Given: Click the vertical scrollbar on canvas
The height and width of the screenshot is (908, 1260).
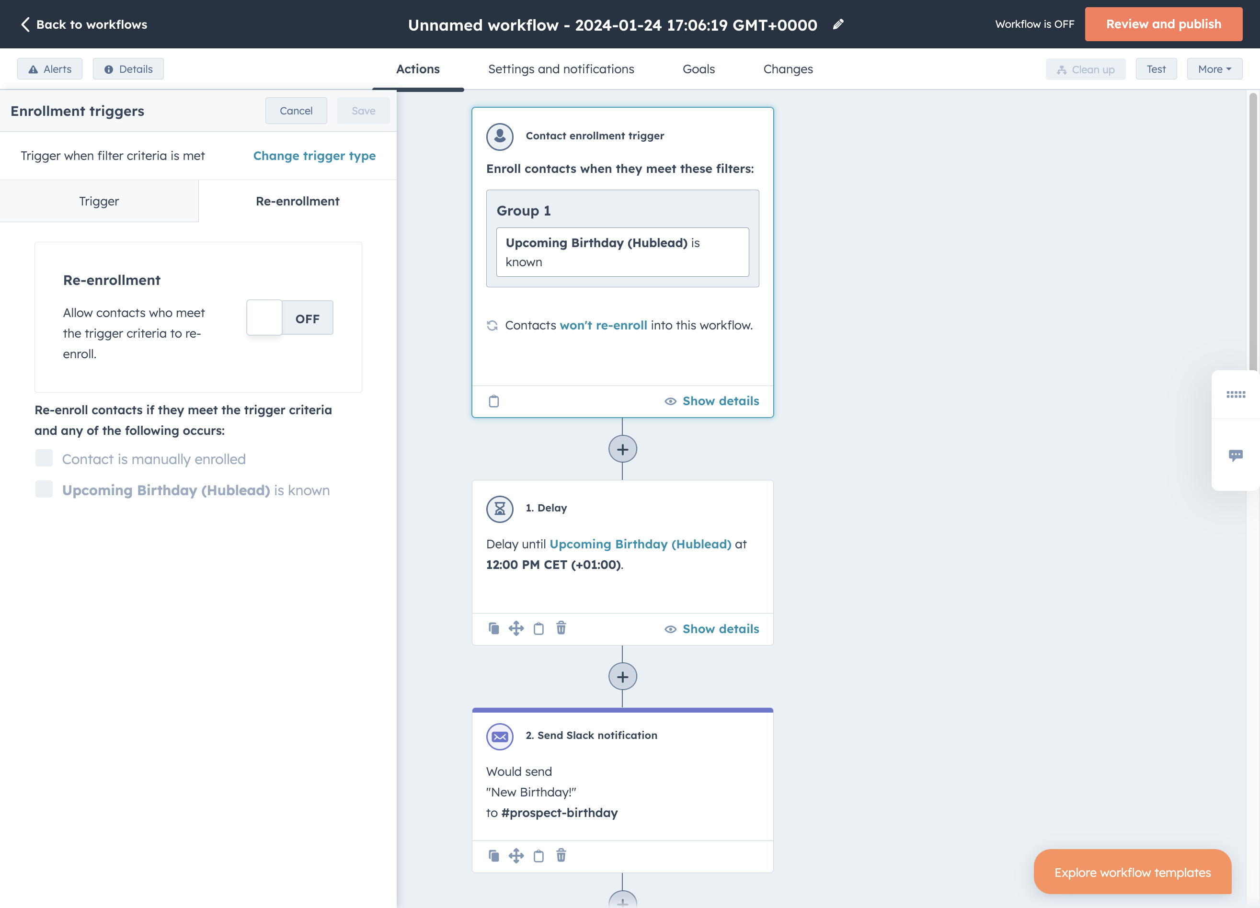Looking at the screenshot, I should (1252, 232).
